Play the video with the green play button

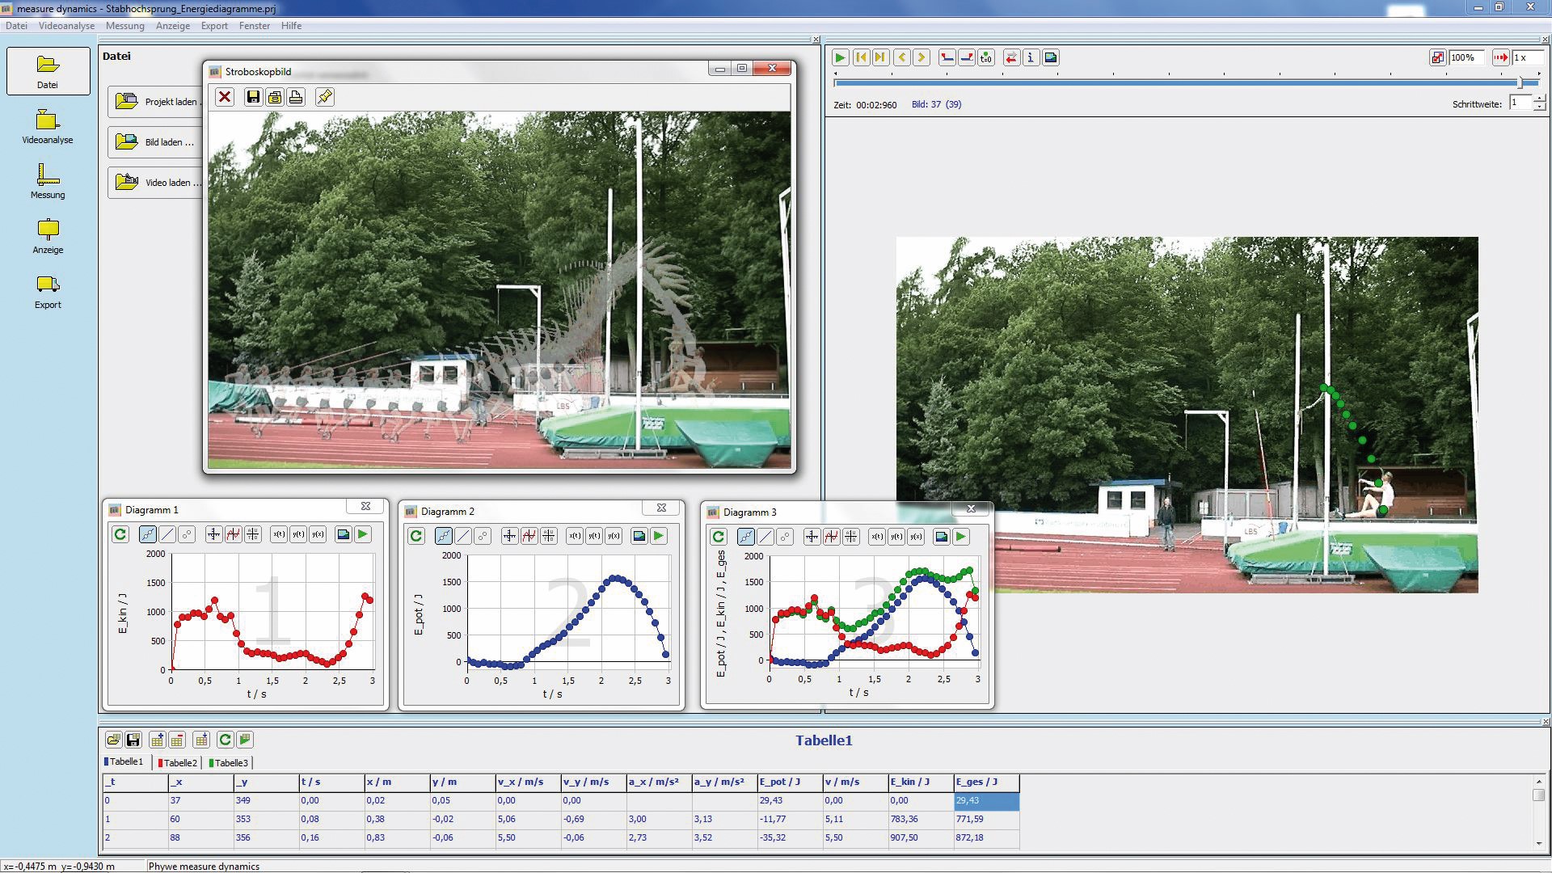(x=840, y=57)
